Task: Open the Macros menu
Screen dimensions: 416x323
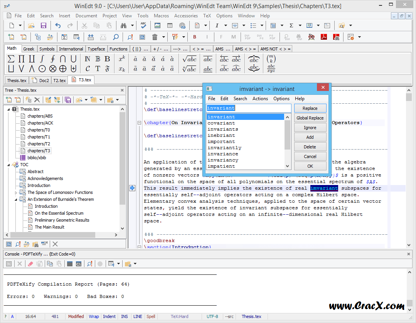Action: pyautogui.click(x=161, y=16)
